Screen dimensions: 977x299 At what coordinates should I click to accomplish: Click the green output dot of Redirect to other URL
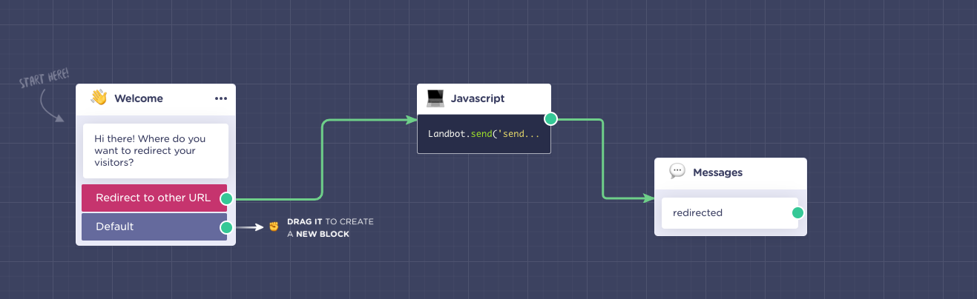[227, 198]
